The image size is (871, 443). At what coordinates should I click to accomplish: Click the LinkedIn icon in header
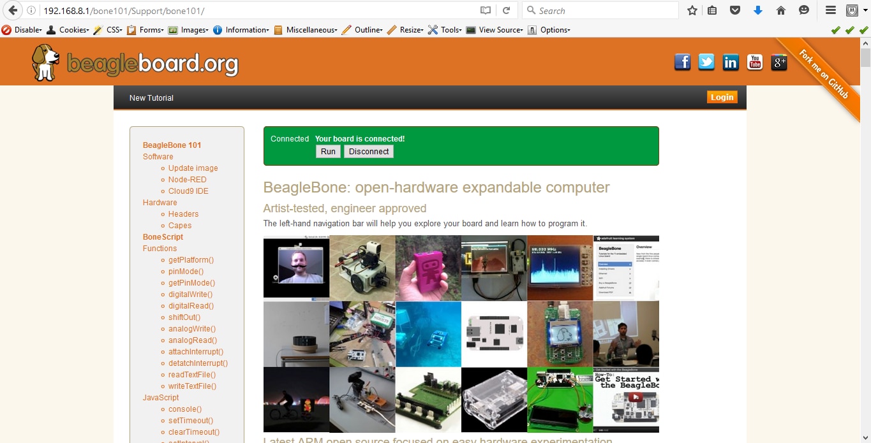[731, 62]
